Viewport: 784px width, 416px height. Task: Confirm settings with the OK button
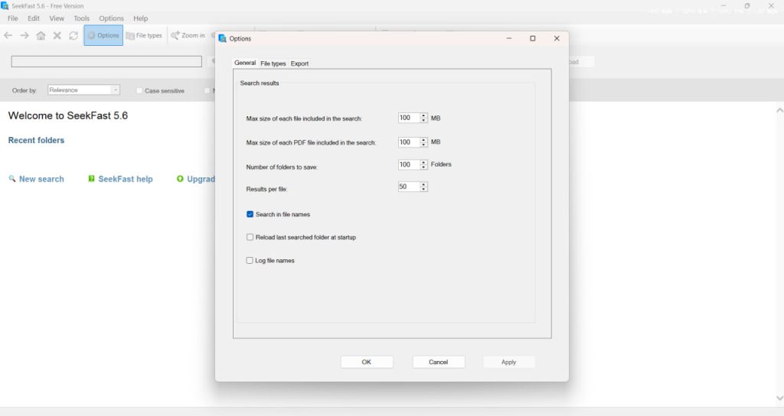[367, 362]
